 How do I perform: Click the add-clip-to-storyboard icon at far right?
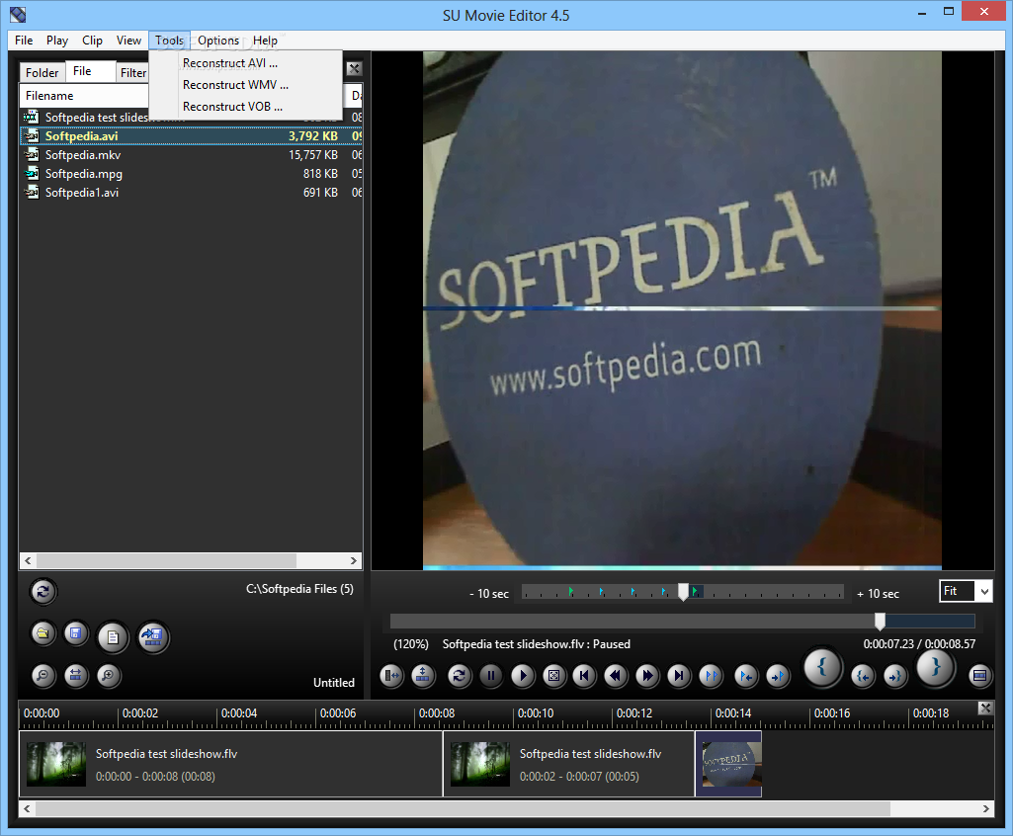click(980, 676)
